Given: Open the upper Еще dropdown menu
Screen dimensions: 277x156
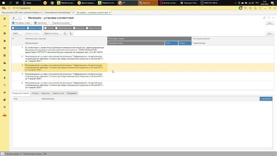Looking at the screenshot, I should (270, 23).
